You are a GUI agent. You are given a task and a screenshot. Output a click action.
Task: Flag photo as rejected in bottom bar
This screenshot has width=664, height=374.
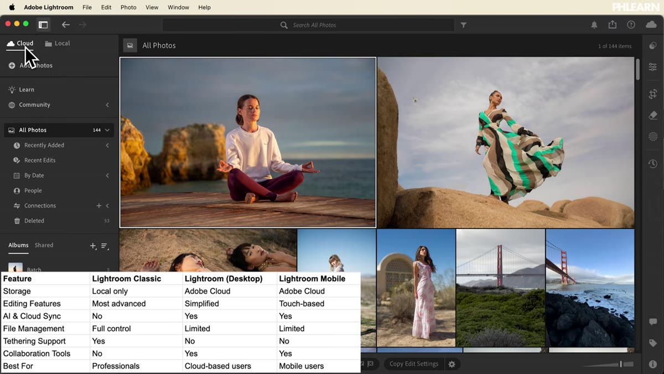point(370,364)
